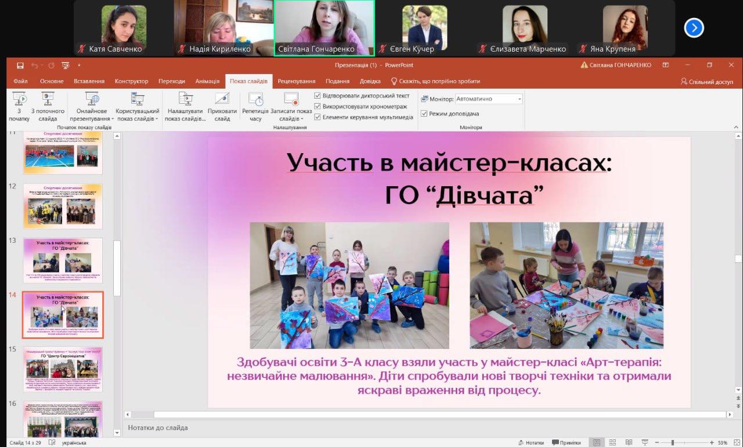Select left photo of children holding paintings
This screenshot has height=447, width=743.
[349, 285]
